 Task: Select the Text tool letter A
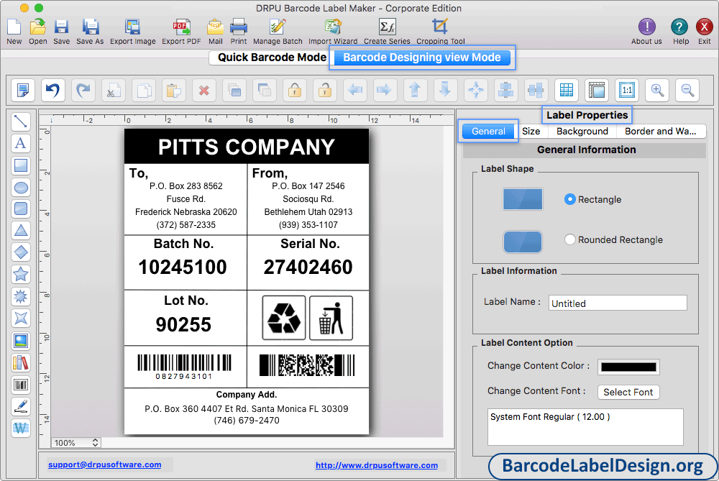(21, 144)
